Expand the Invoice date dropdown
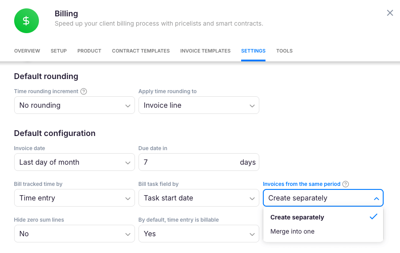 [74, 162]
